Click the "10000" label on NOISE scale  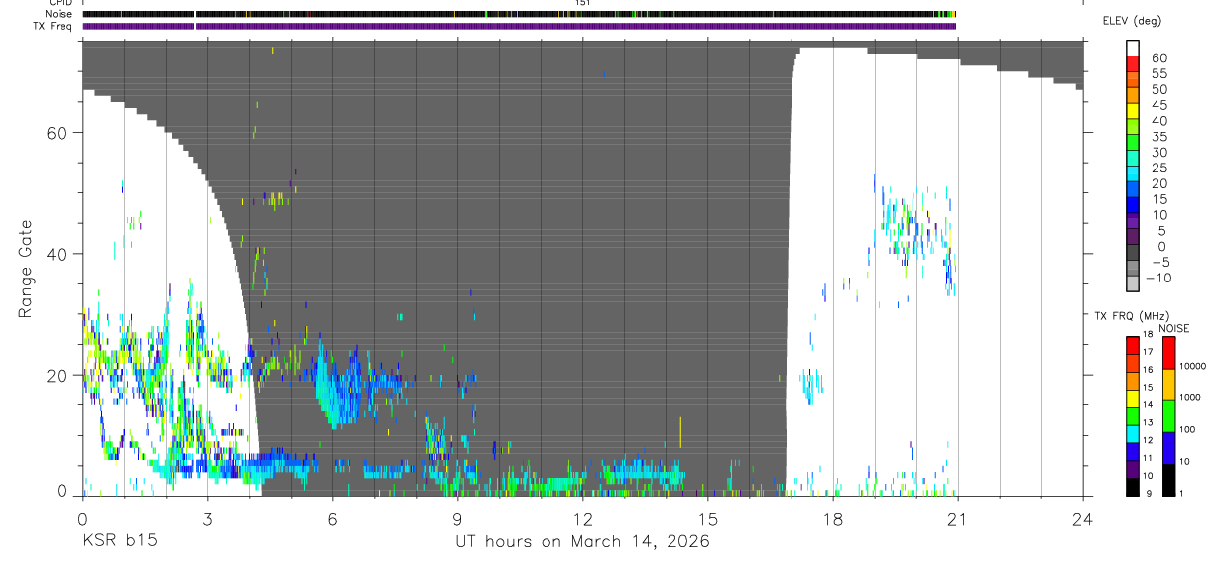click(x=1191, y=367)
